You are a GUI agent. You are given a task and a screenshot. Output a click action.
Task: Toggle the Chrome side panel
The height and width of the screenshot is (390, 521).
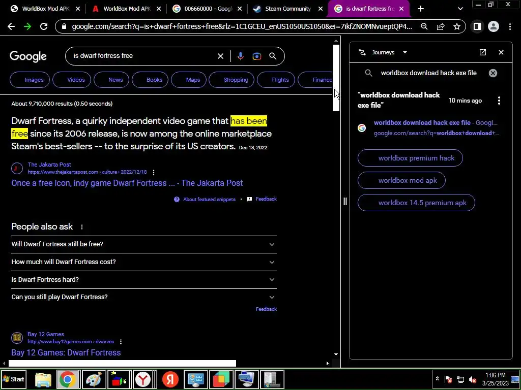pos(477,26)
